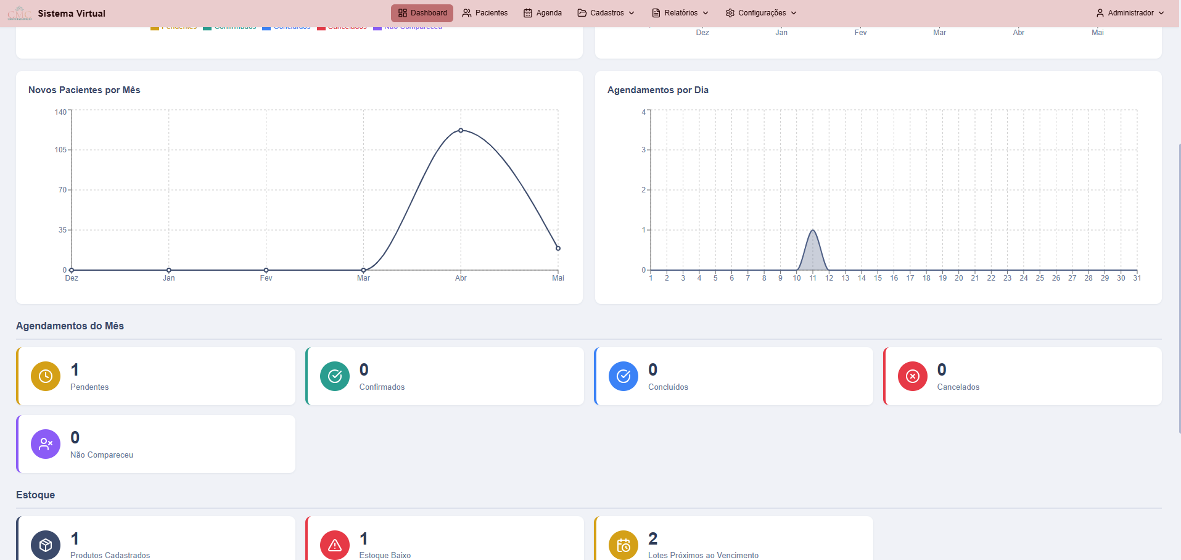Click the Lotes Próximos ao Vencimento calendar icon
Viewport: 1181px width, 560px height.
click(623, 545)
